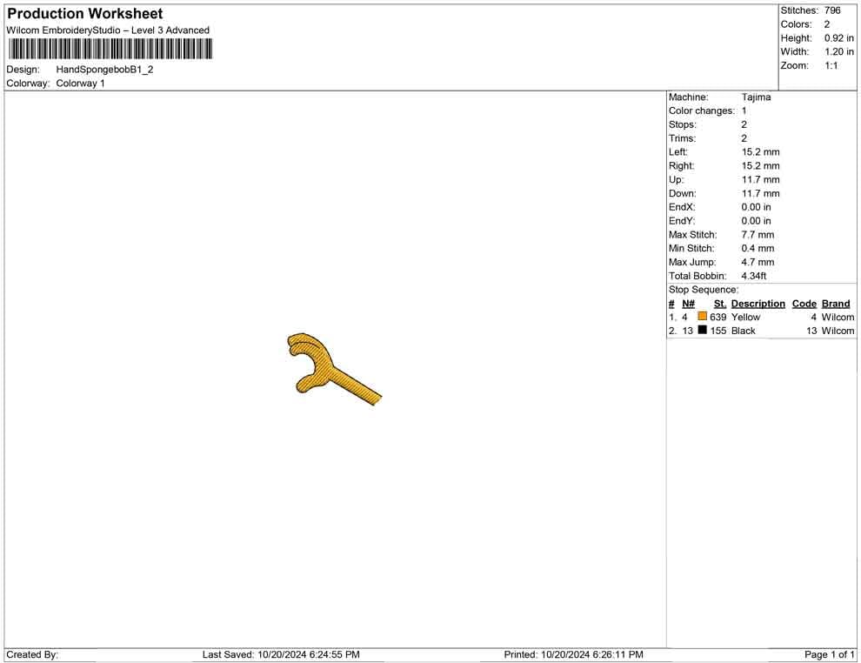Click the Min Stitch value 0.4 mm

point(758,248)
